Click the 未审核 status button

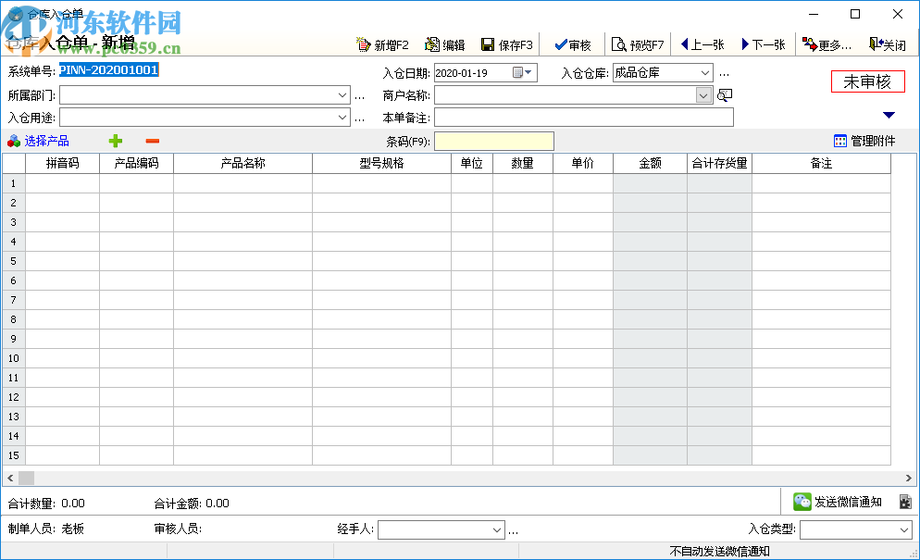[x=866, y=81]
